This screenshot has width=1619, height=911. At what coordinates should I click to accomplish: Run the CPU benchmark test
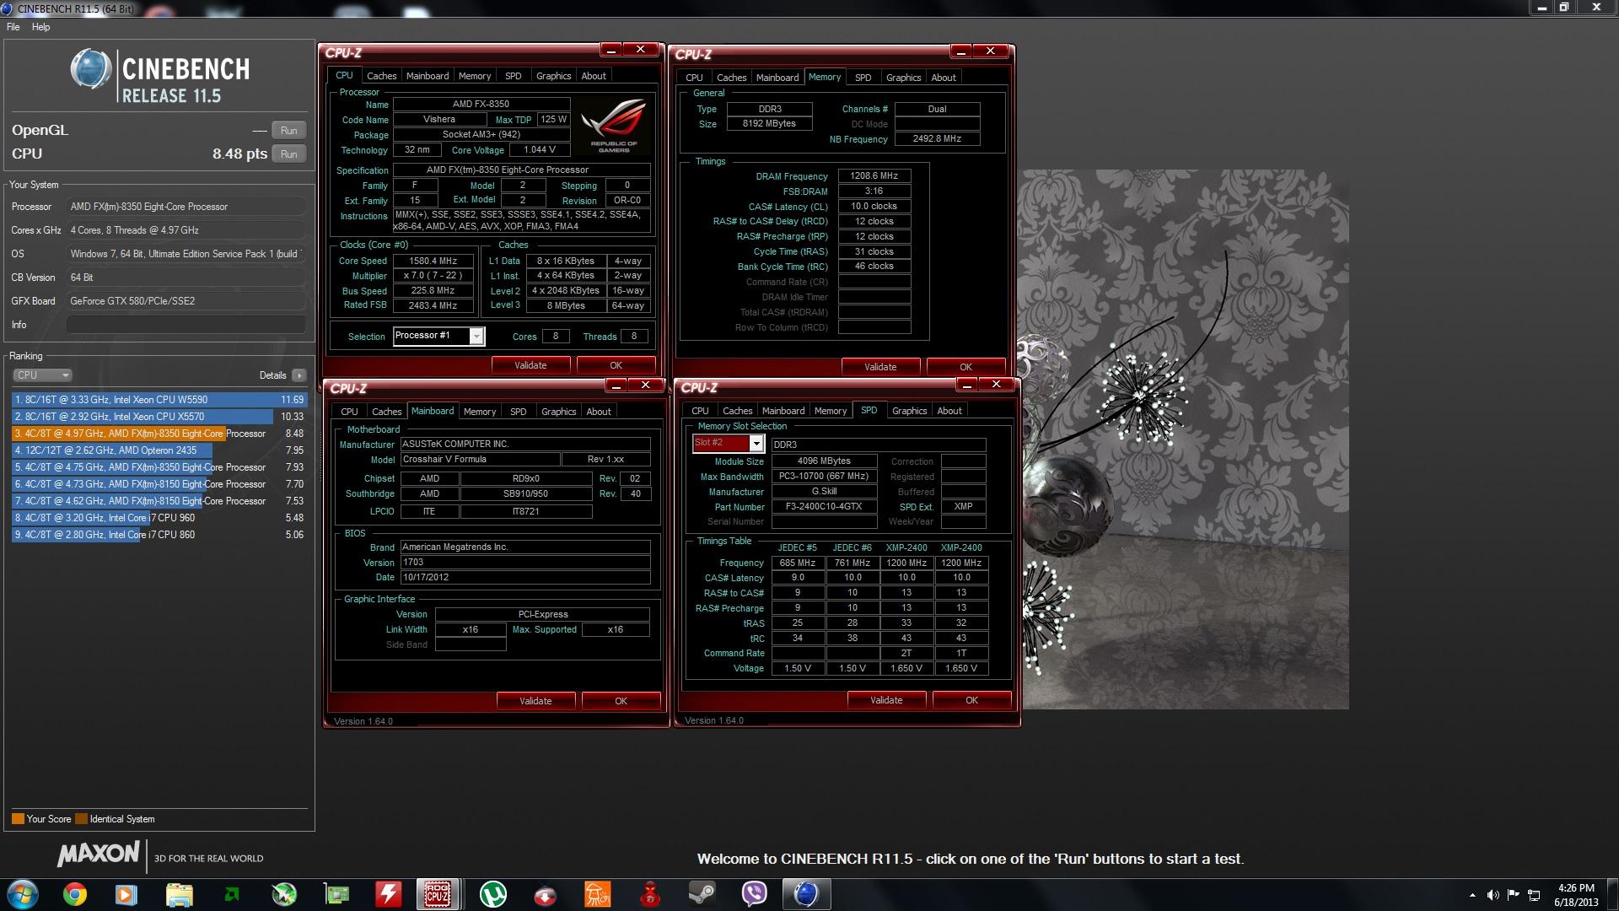pyautogui.click(x=289, y=154)
